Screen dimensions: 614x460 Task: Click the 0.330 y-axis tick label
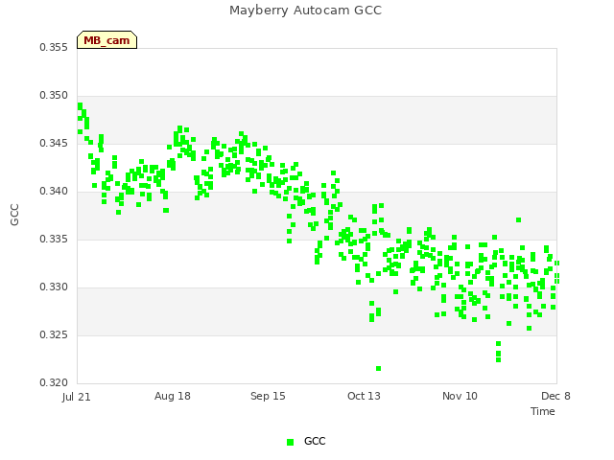pos(54,287)
